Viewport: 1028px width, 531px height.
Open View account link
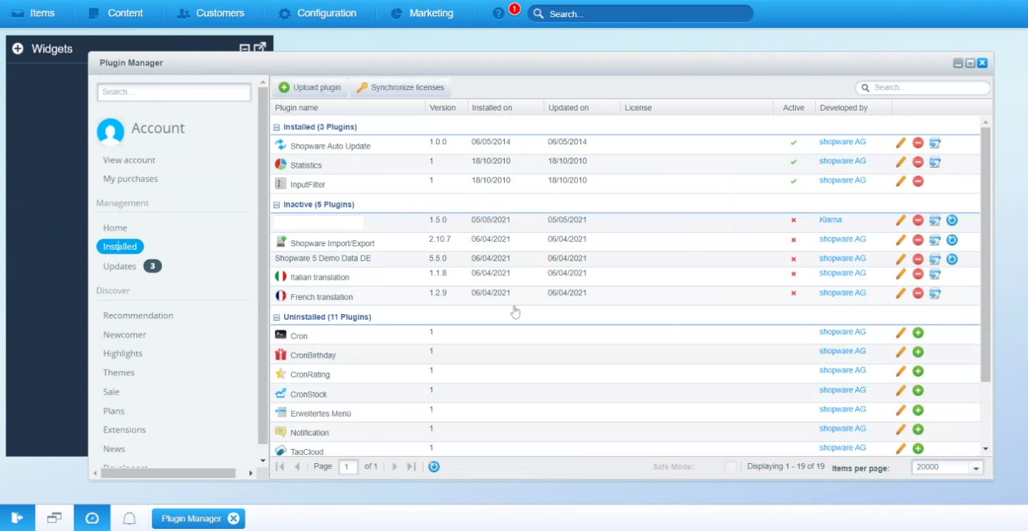[x=129, y=160]
